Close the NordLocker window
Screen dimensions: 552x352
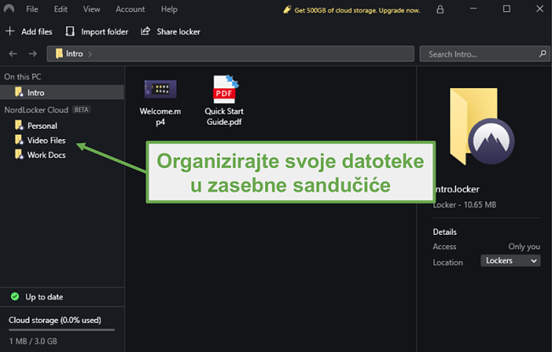(539, 8)
